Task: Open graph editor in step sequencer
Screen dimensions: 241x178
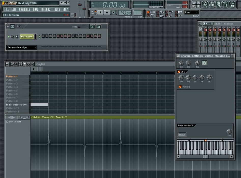Action: (x=92, y=26)
